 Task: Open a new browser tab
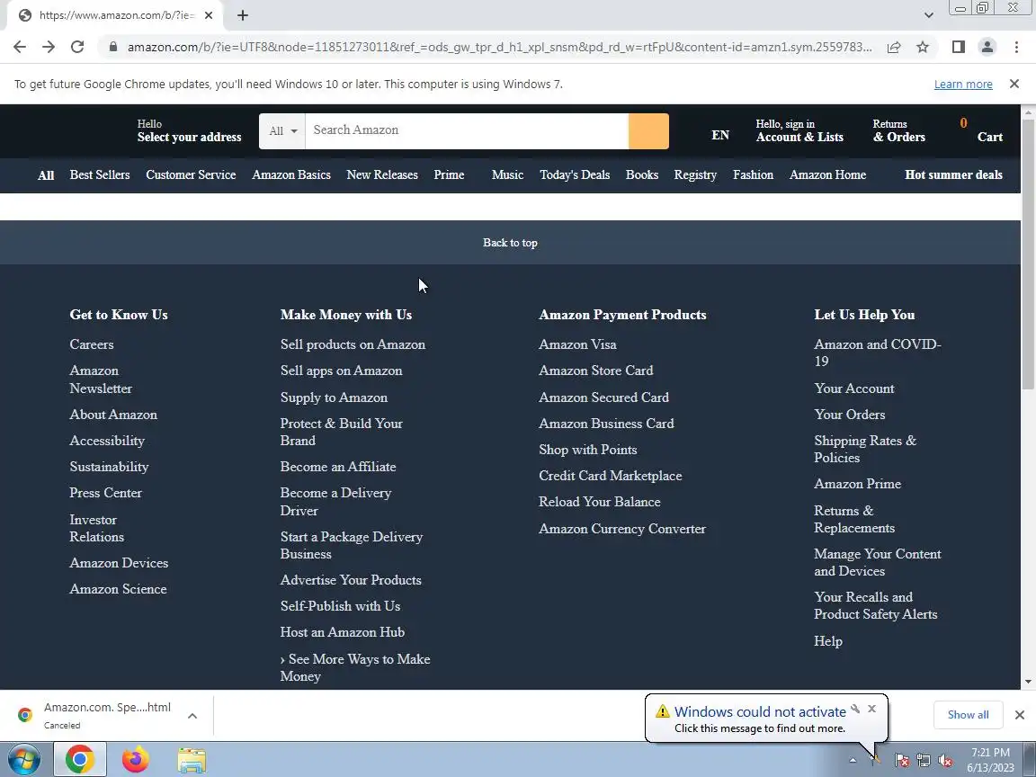[243, 15]
